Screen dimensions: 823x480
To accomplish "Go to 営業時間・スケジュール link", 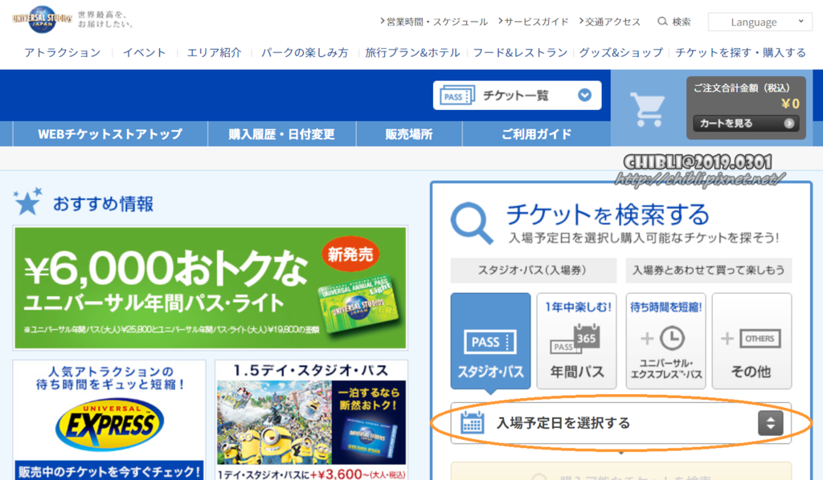I will tap(434, 22).
